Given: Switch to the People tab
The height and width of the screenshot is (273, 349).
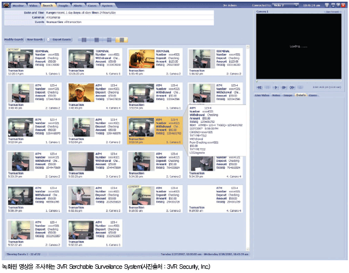Looking at the screenshot, I should [x=63, y=5].
